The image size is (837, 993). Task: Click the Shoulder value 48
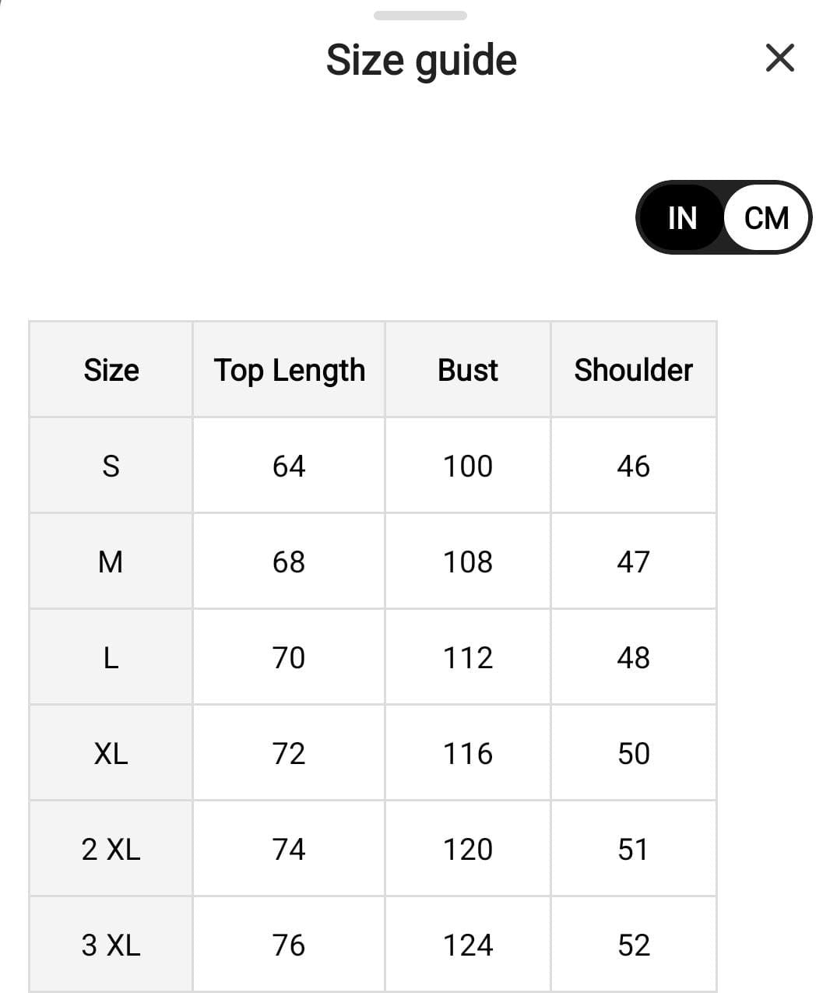(x=633, y=657)
